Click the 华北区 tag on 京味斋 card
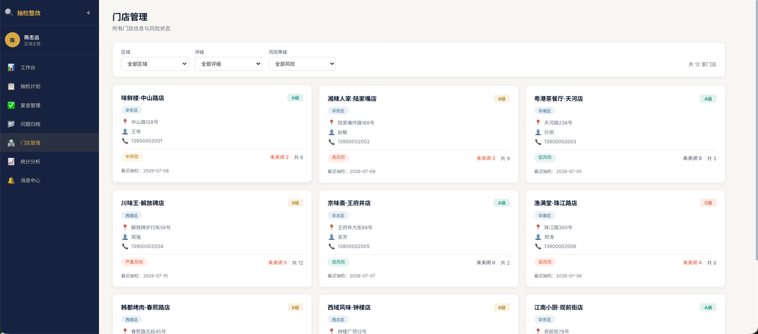 point(338,216)
